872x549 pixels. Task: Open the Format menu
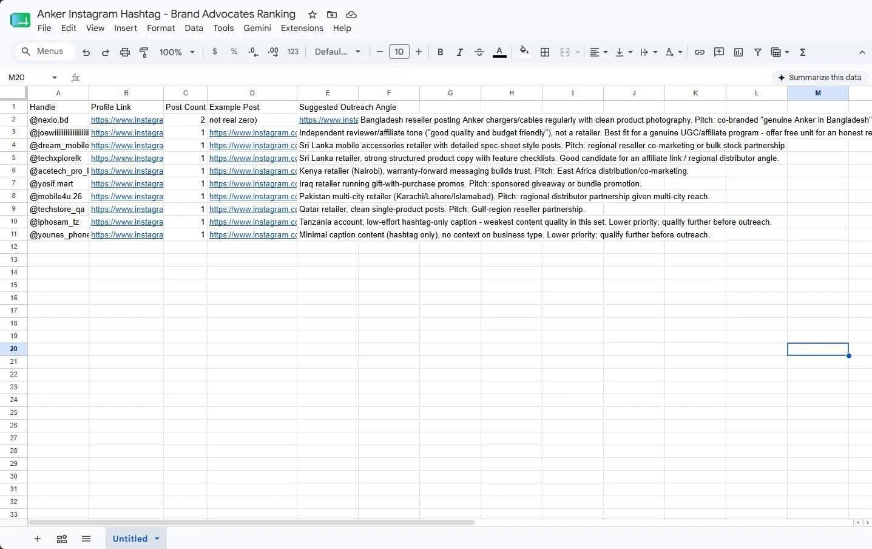pos(161,28)
